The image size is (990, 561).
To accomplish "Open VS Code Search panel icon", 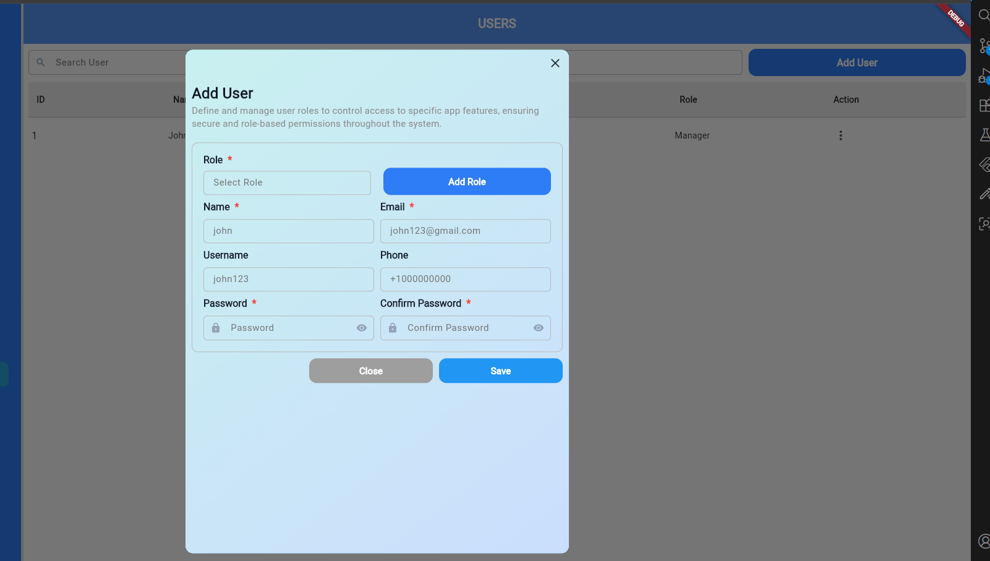I will (x=984, y=15).
